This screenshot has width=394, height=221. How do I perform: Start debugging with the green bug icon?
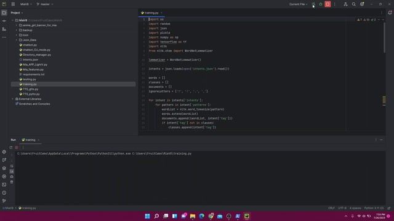coord(321,4)
